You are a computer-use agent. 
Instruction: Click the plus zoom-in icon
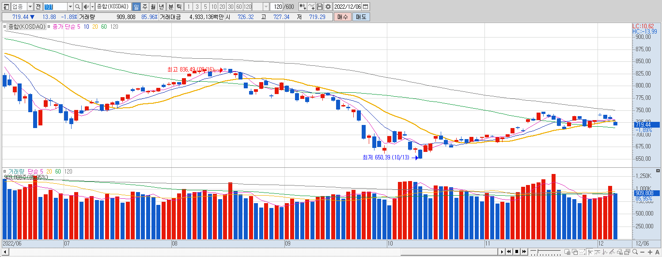tap(650, 252)
